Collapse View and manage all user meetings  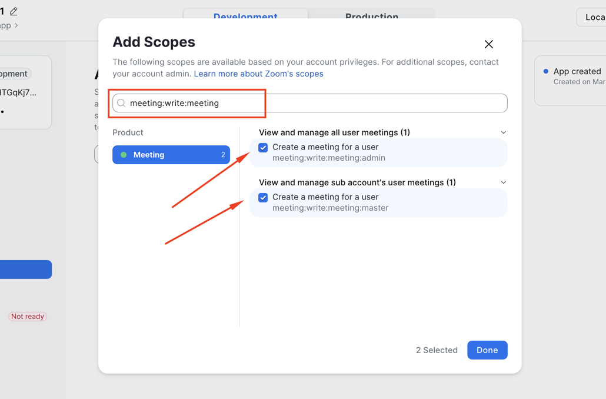(x=503, y=132)
